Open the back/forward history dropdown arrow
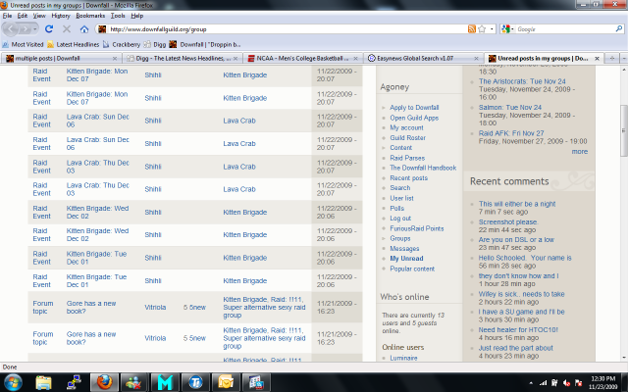Image resolution: width=628 pixels, height=392 pixels. point(35,29)
